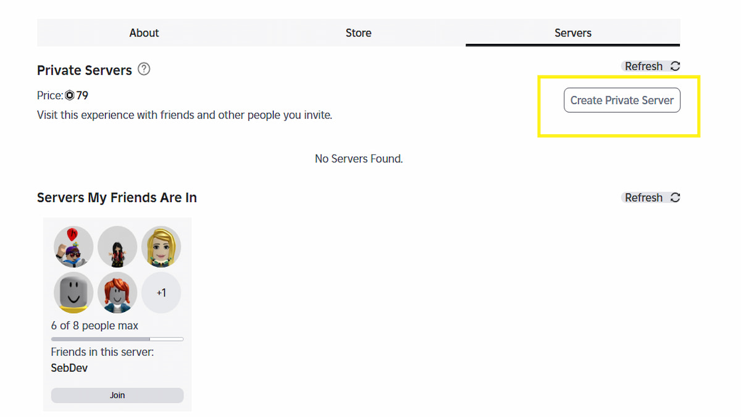741x417 pixels.
Task: Open the avatar with the red balloon
Action: point(73,246)
